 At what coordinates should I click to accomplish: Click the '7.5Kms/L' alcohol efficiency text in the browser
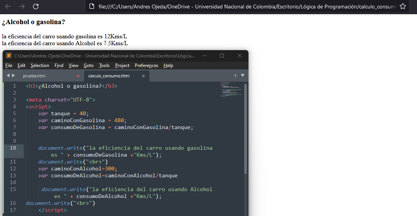(x=116, y=43)
